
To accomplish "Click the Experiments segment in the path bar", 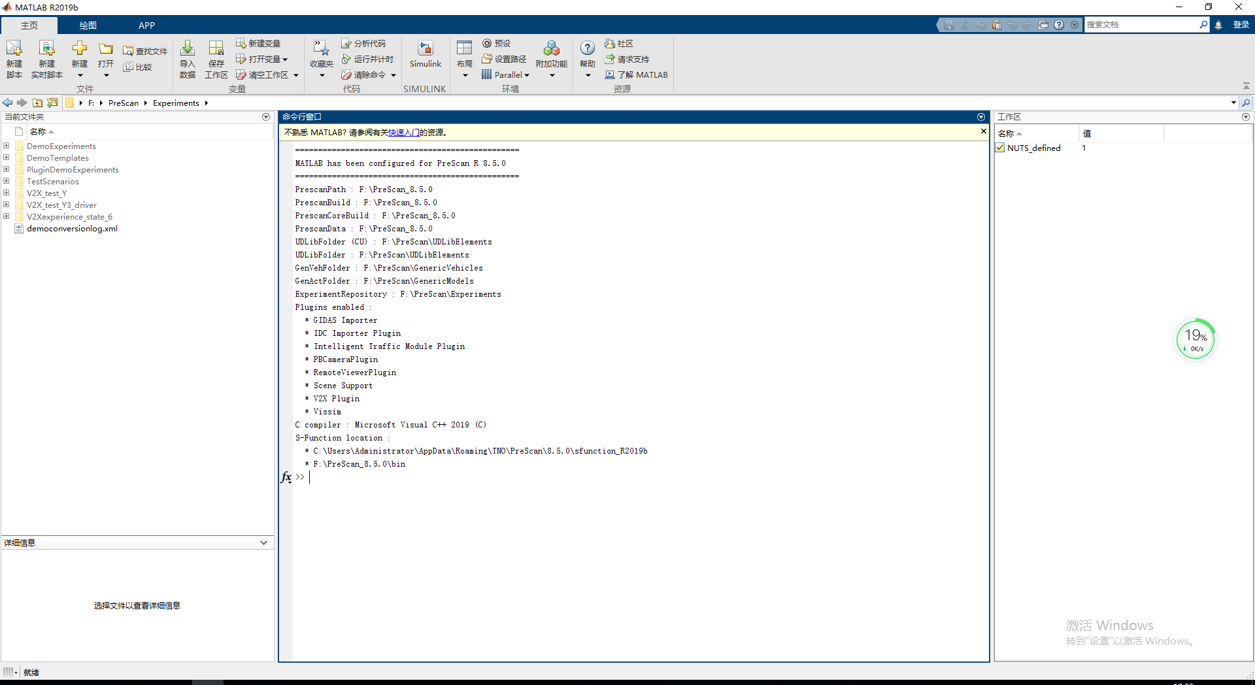I will 176,103.
